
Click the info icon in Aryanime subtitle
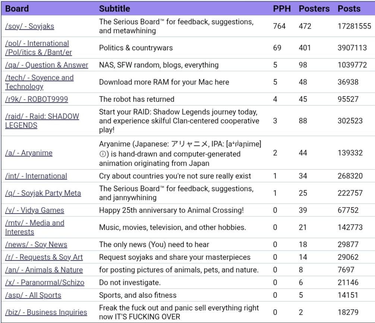point(103,154)
